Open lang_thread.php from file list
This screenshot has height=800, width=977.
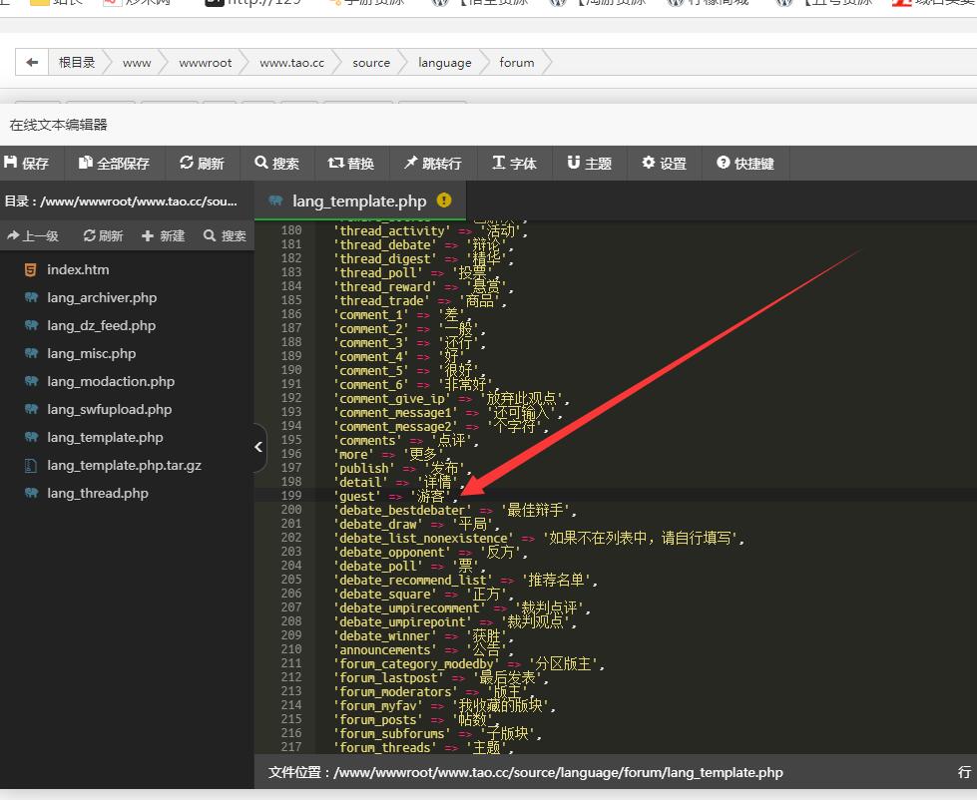coord(98,493)
